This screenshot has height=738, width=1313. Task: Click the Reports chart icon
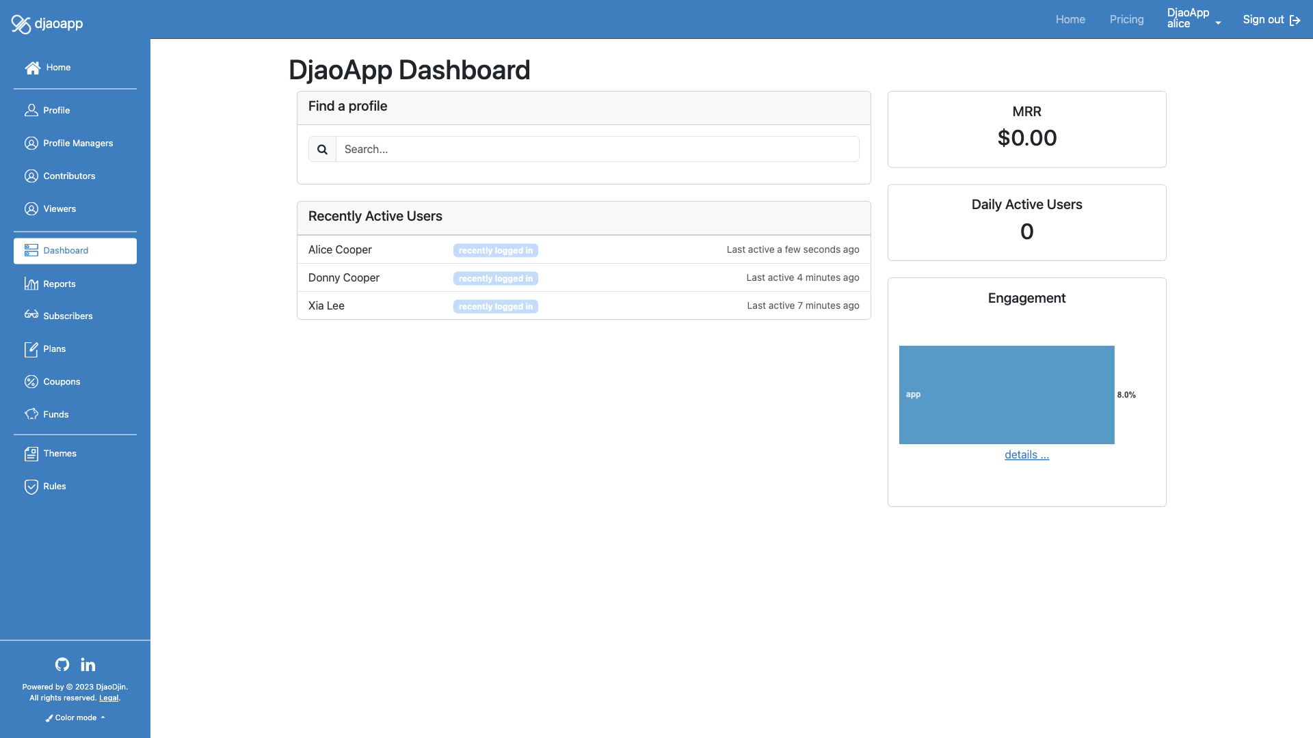[x=31, y=284]
